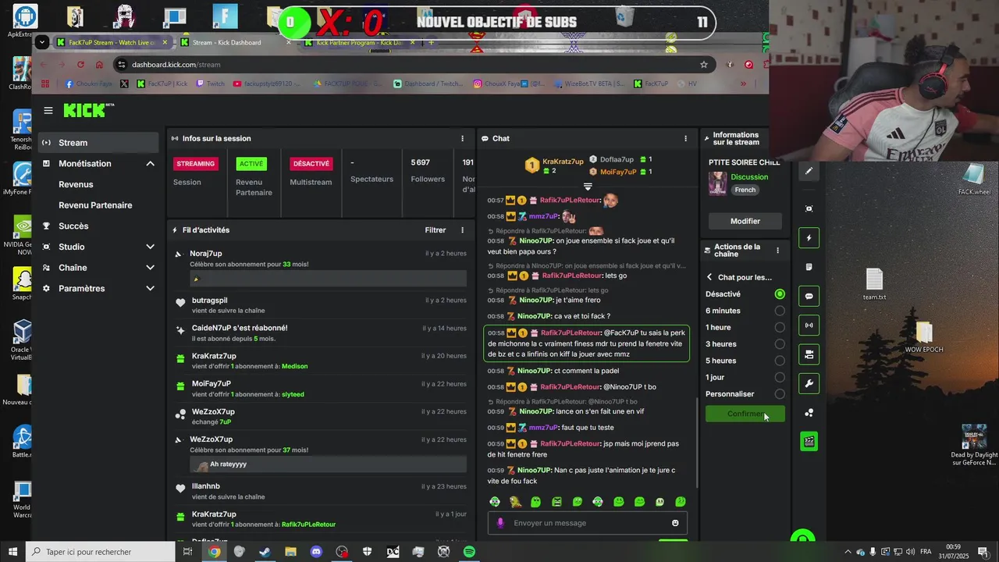Click the pencil edit icon in right toolbar
This screenshot has width=999, height=562.
pyautogui.click(x=809, y=171)
